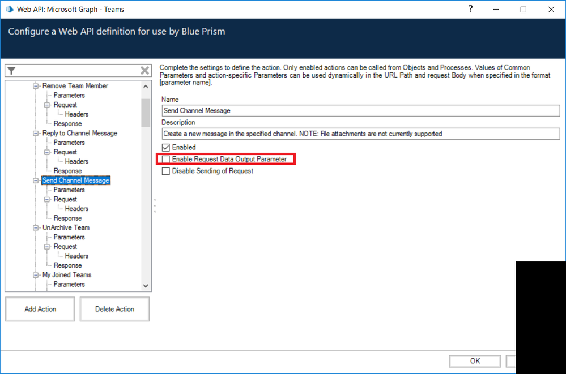This screenshot has height=374, width=566.
Task: Clear the action filter with the X icon
Action: 145,71
